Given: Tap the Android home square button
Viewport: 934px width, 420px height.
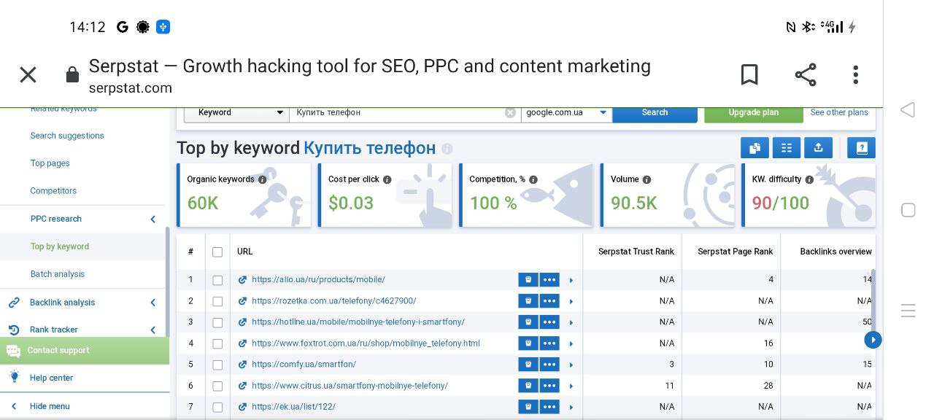Looking at the screenshot, I should coord(908,210).
